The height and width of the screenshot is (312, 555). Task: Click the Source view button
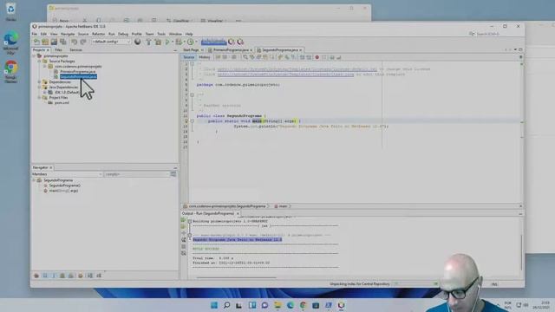point(189,57)
